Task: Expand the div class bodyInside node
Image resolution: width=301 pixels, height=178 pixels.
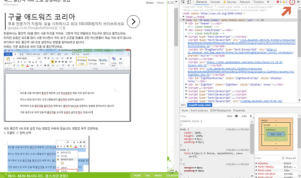Action: point(186,30)
